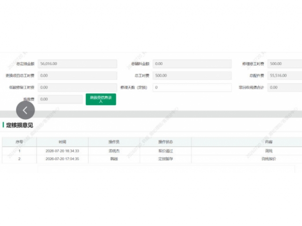Click the 序号 column header
Screen dimensions: 302x226
19,142
